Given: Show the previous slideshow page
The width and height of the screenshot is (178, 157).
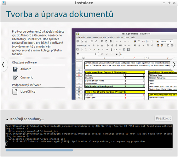Looking at the screenshot, I should point(3,65).
